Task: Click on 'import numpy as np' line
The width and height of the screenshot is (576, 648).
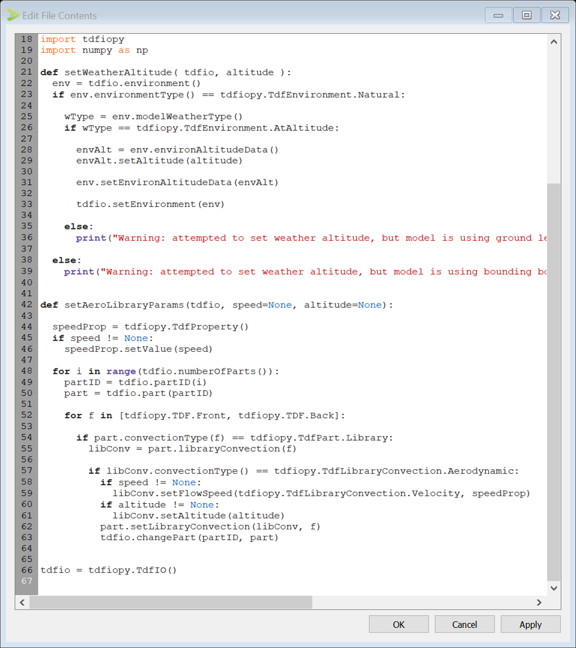Action: click(x=94, y=50)
